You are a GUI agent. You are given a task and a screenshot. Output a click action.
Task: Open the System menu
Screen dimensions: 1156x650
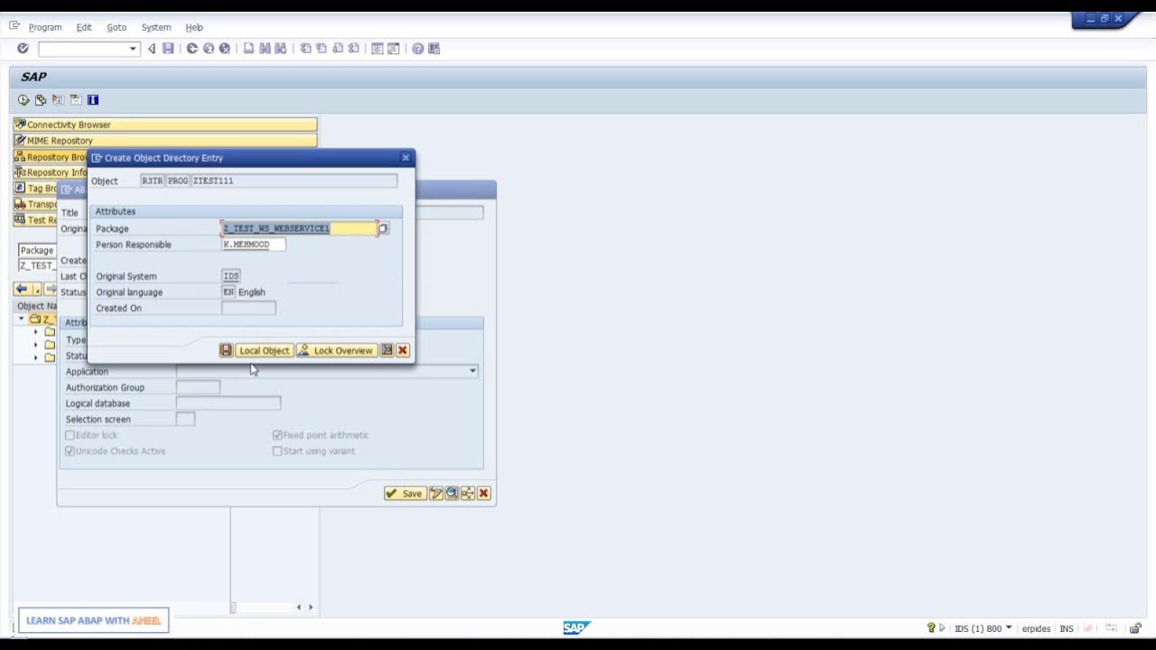pos(156,27)
